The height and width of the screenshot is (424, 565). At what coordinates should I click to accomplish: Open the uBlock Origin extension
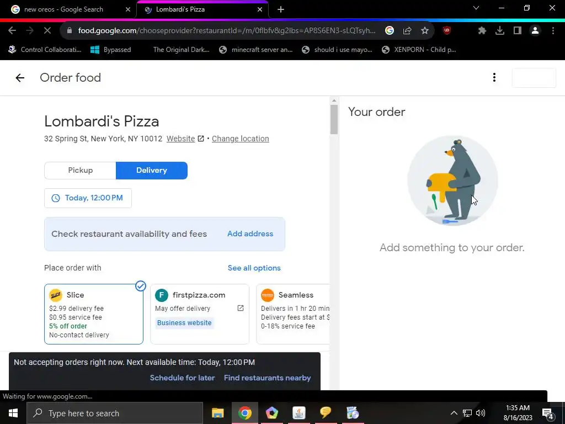[x=447, y=31]
